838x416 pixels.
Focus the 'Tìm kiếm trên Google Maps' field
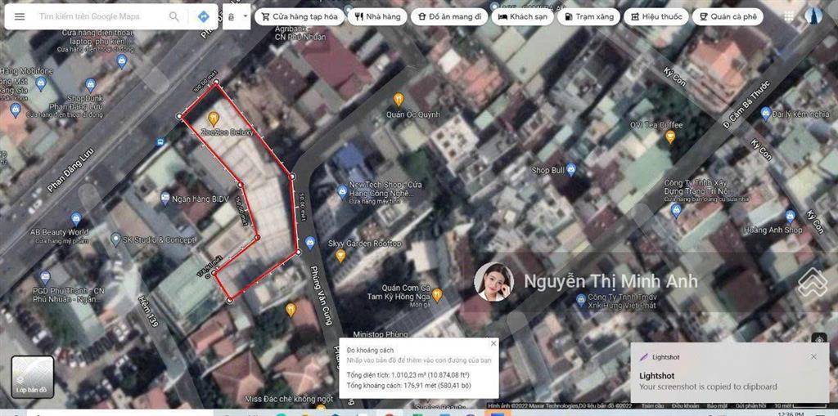coord(89,16)
